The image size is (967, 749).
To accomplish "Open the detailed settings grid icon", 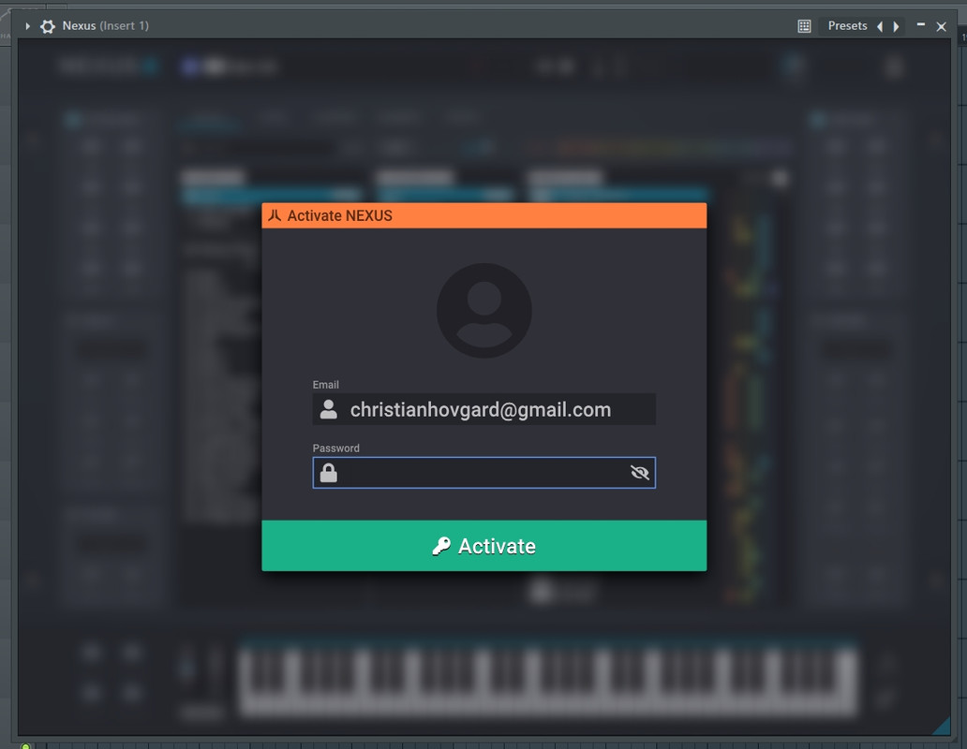I will 804,26.
